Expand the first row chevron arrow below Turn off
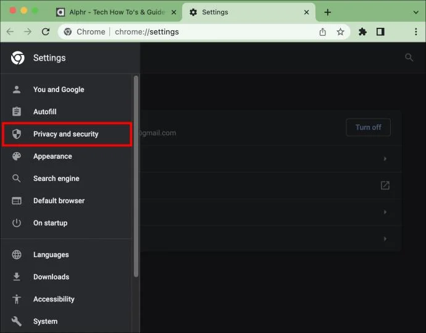This screenshot has width=426, height=333. (x=385, y=159)
